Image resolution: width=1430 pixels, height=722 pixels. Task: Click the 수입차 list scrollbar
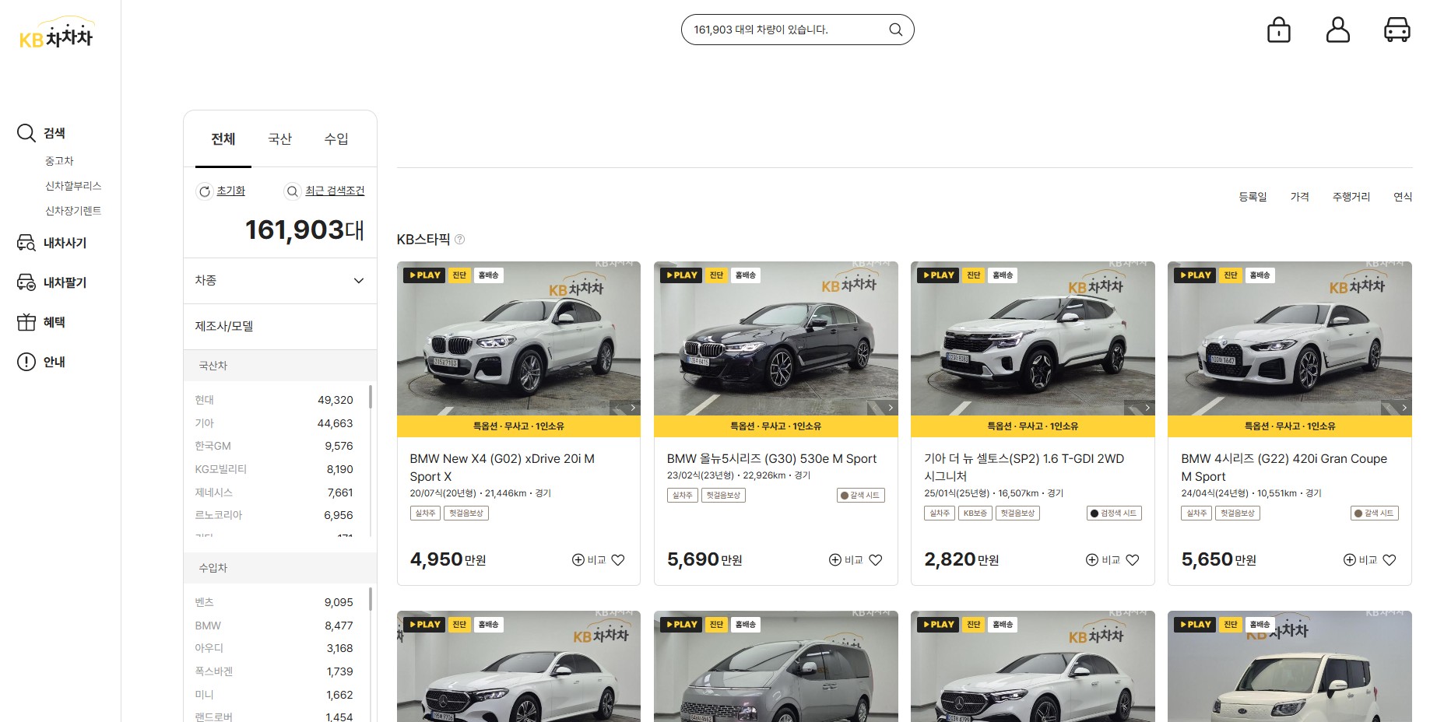(371, 599)
